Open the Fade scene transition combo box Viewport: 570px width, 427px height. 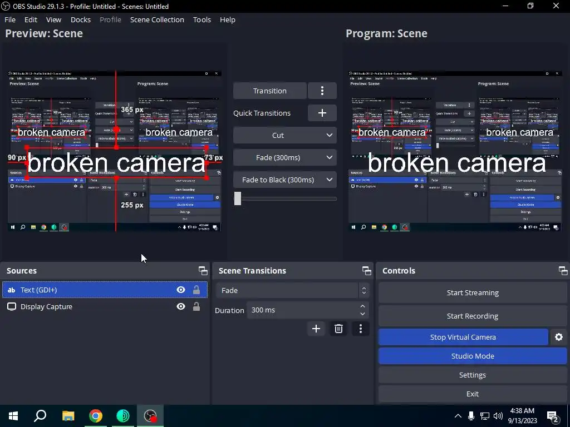tap(293, 290)
